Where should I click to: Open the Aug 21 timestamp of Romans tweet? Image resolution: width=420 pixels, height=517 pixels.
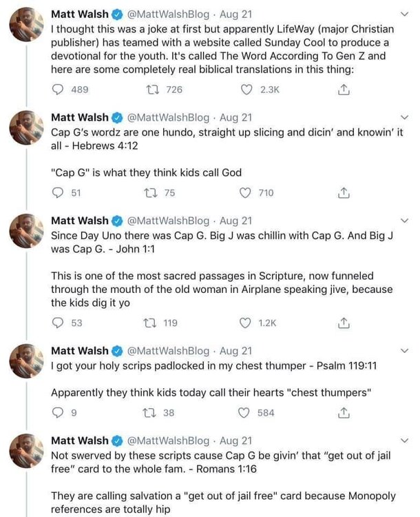coord(235,441)
